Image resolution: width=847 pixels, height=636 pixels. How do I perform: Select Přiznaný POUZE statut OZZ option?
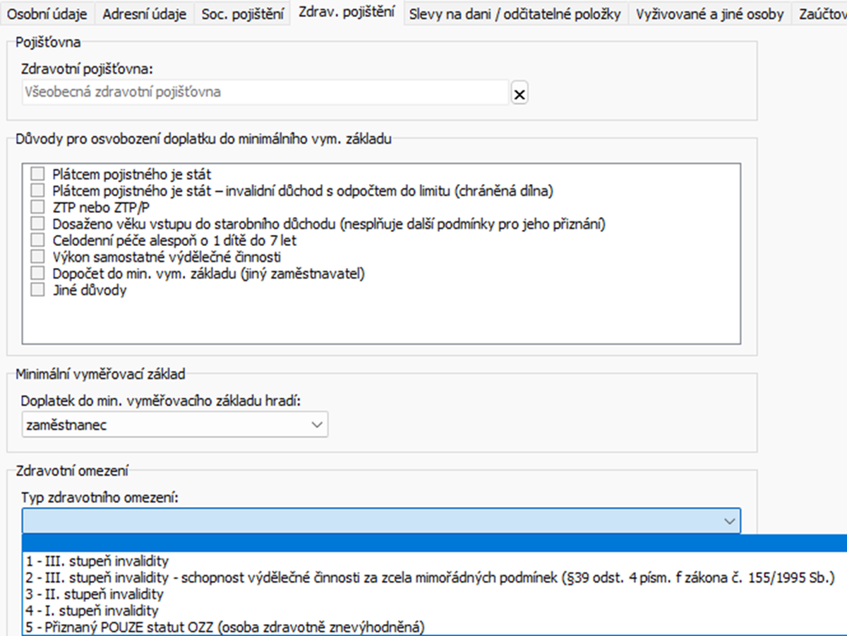pos(226,627)
